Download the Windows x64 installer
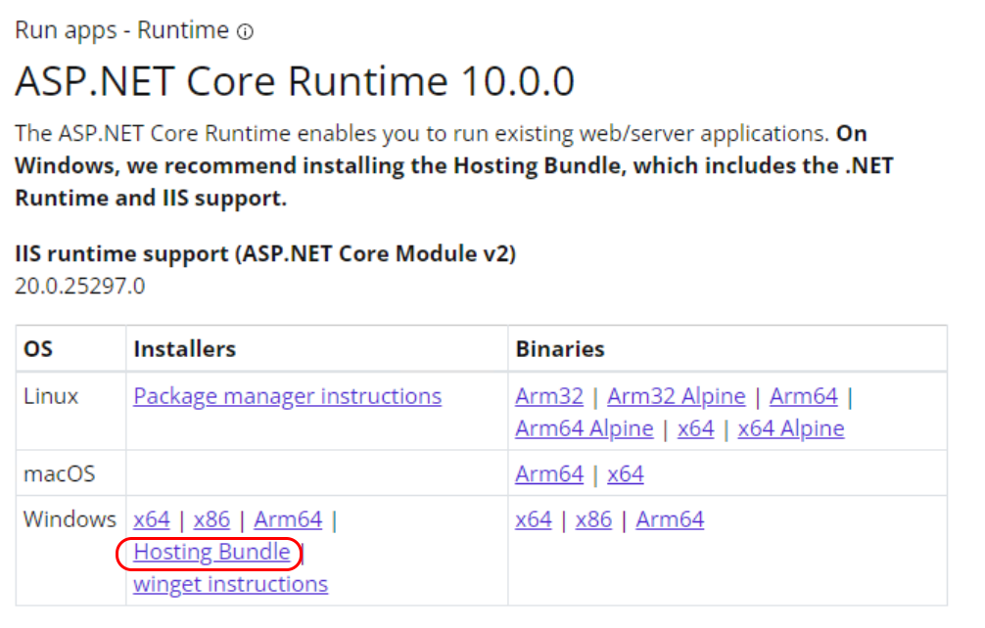Screen dimensions: 985x628 point(152,519)
